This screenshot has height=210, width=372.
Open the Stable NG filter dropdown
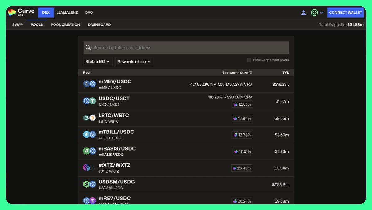pos(98,62)
